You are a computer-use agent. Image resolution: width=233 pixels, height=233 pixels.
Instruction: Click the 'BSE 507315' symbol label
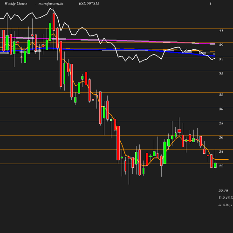tap(89, 3)
